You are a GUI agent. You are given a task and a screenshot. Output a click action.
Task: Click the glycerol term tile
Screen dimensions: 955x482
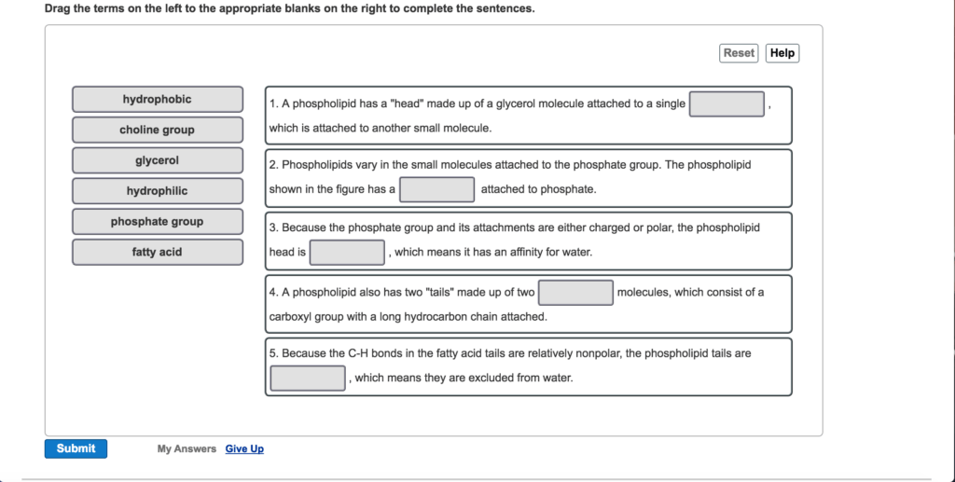pyautogui.click(x=157, y=160)
